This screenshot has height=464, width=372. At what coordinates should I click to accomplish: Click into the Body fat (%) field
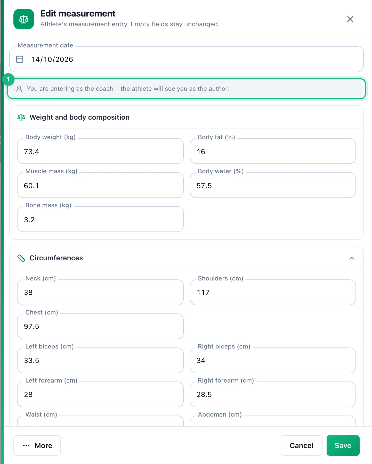[x=273, y=151]
